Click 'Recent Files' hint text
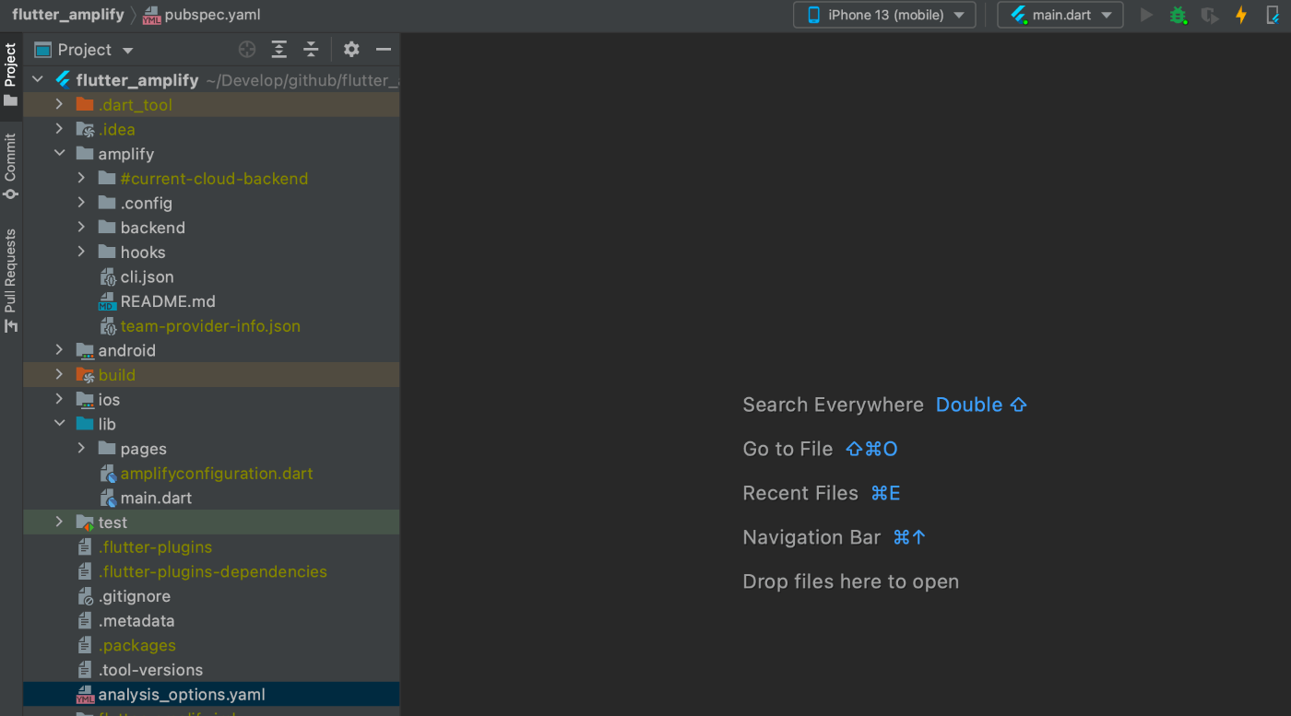Viewport: 1291px width, 716px height. 800,493
